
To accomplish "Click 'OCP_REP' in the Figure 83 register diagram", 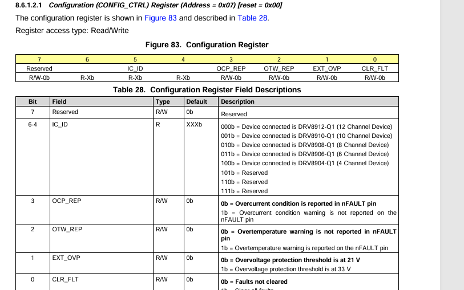I will (231, 68).
